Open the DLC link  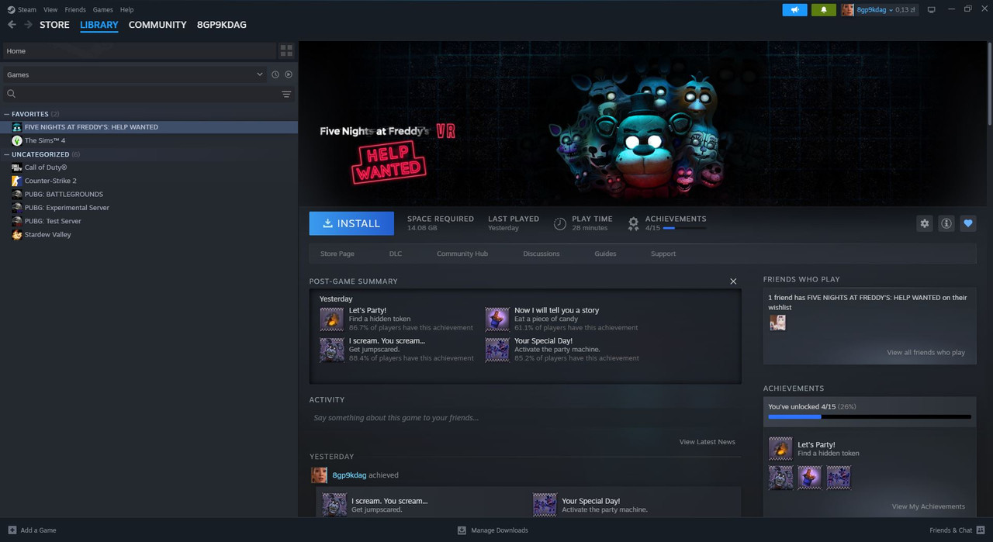point(396,254)
